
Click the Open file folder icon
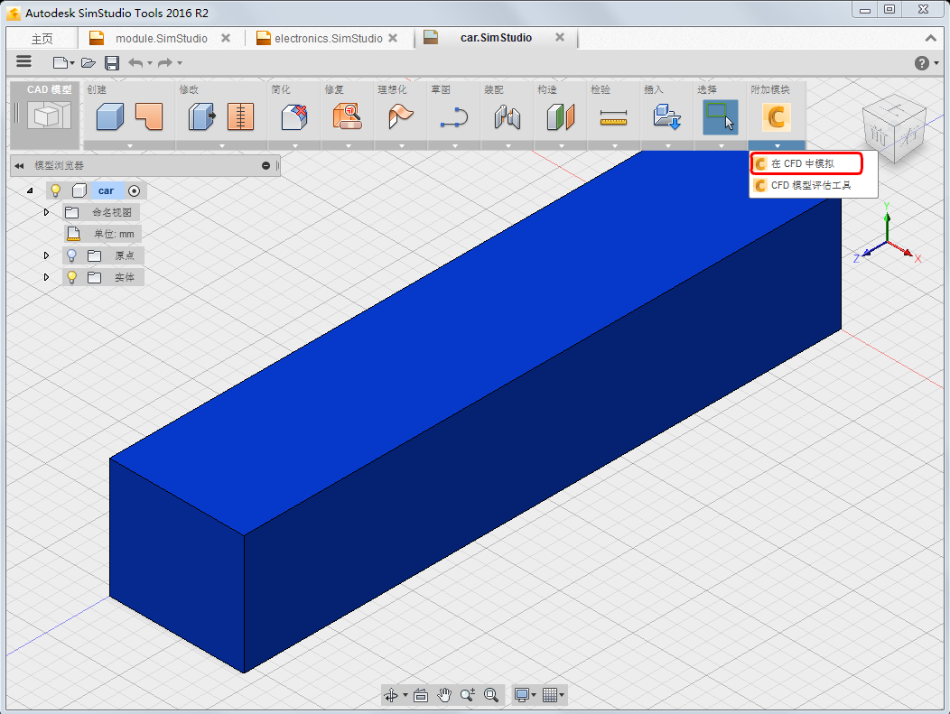click(88, 62)
